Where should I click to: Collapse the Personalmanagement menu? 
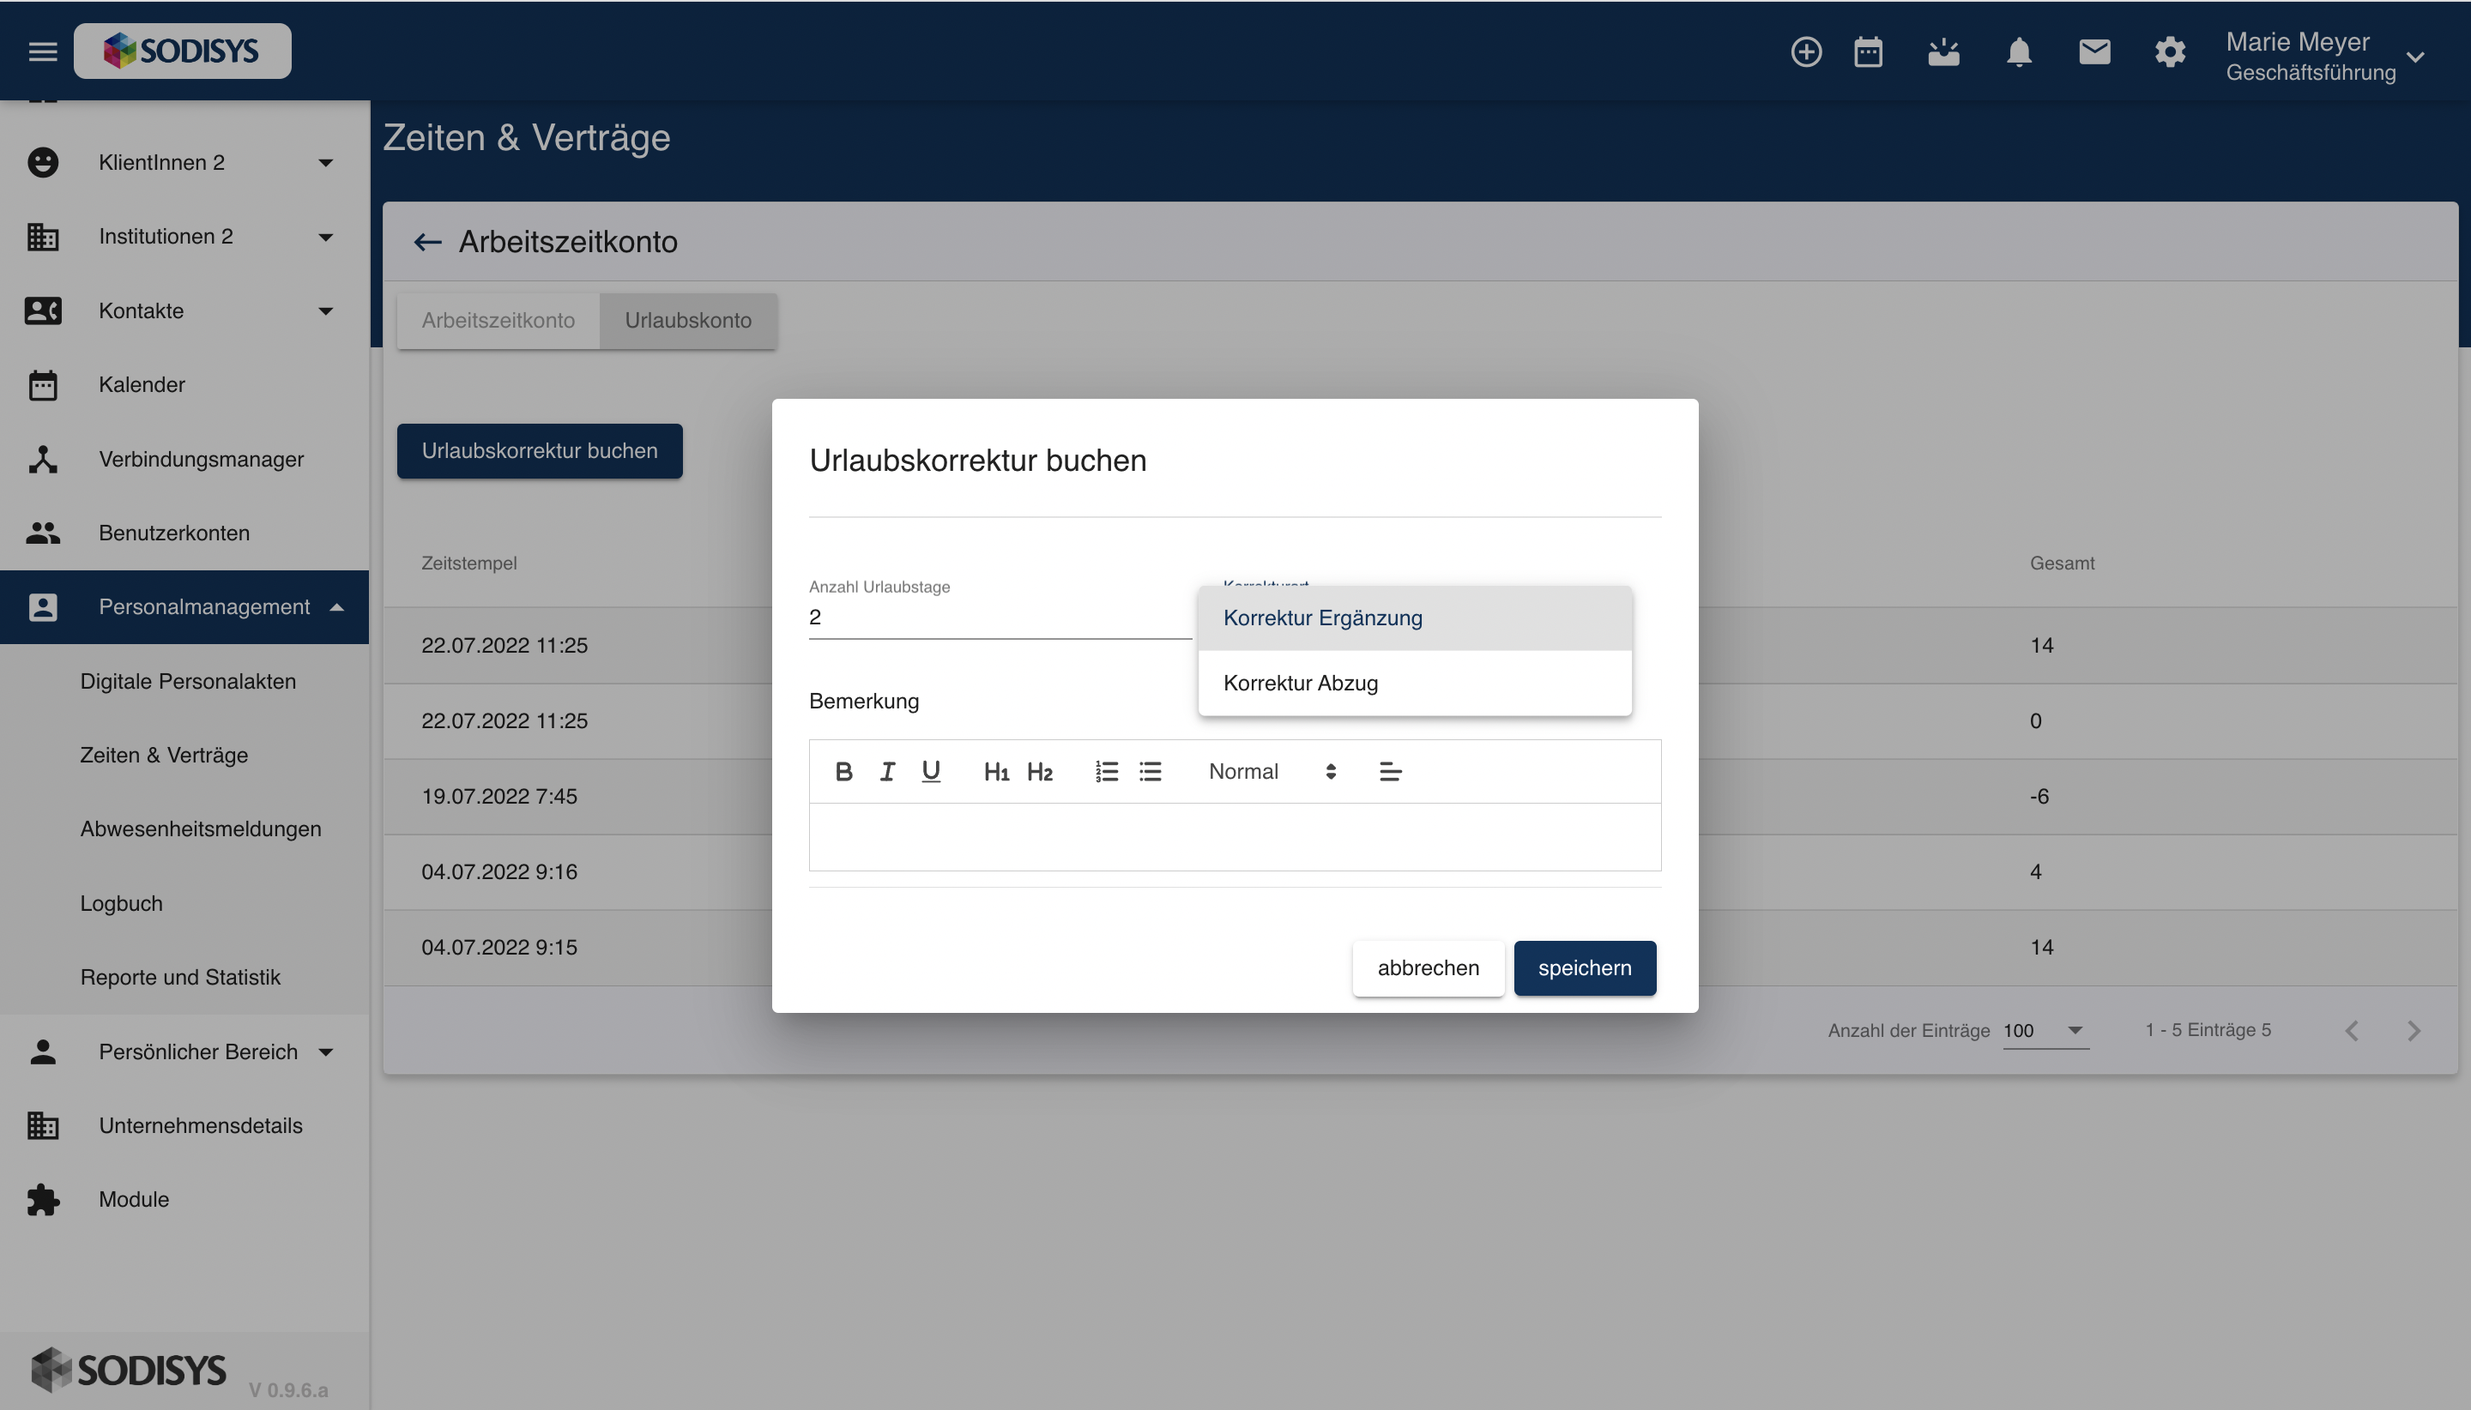pos(337,607)
